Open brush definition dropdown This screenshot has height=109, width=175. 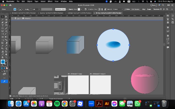[67, 9]
